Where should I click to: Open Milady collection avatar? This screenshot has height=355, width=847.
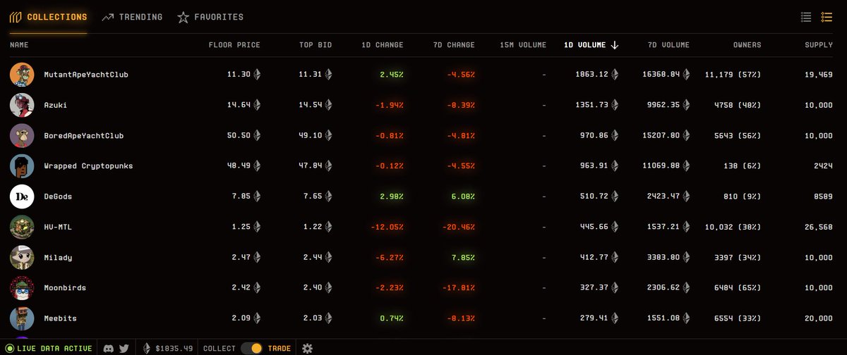[x=22, y=257]
